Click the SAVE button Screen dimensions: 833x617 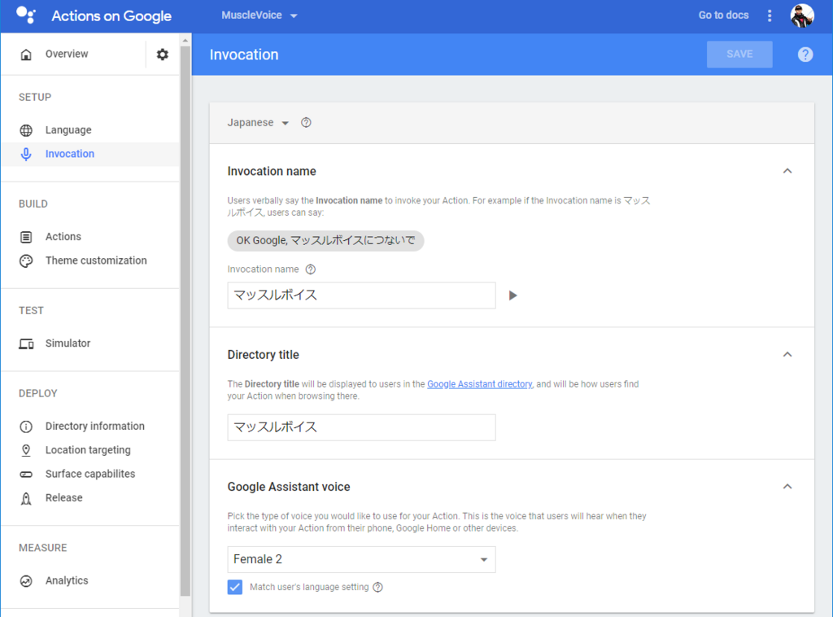[x=739, y=55]
